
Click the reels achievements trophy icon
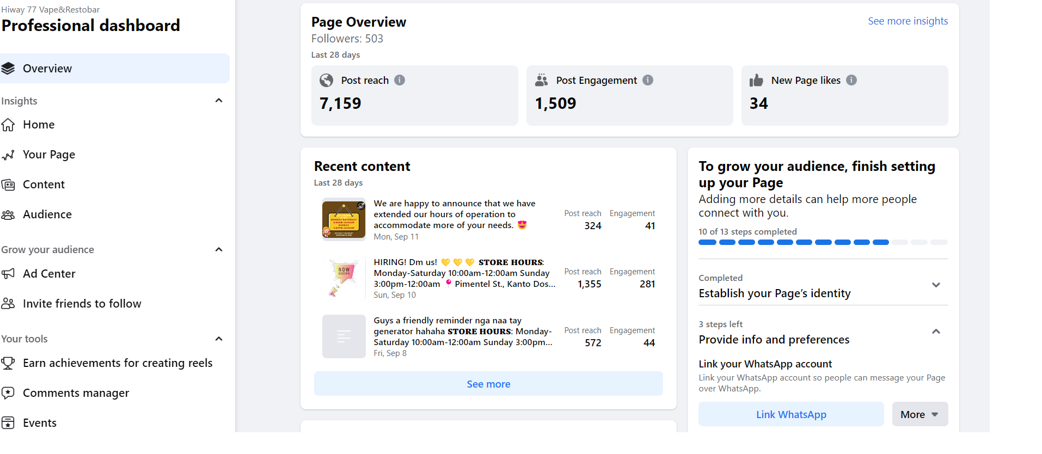pyautogui.click(x=8, y=363)
